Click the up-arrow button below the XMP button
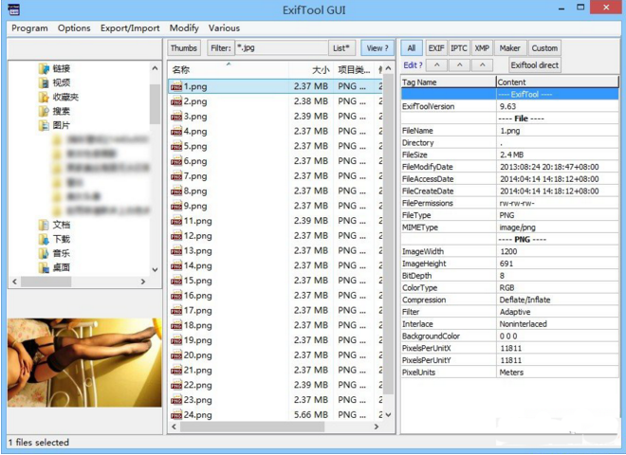Image resolution: width=626 pixels, height=455 pixels. pyautogui.click(x=482, y=65)
